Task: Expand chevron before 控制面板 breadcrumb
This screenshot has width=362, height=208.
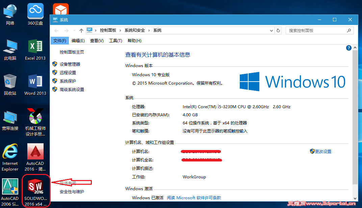Action: [96, 30]
